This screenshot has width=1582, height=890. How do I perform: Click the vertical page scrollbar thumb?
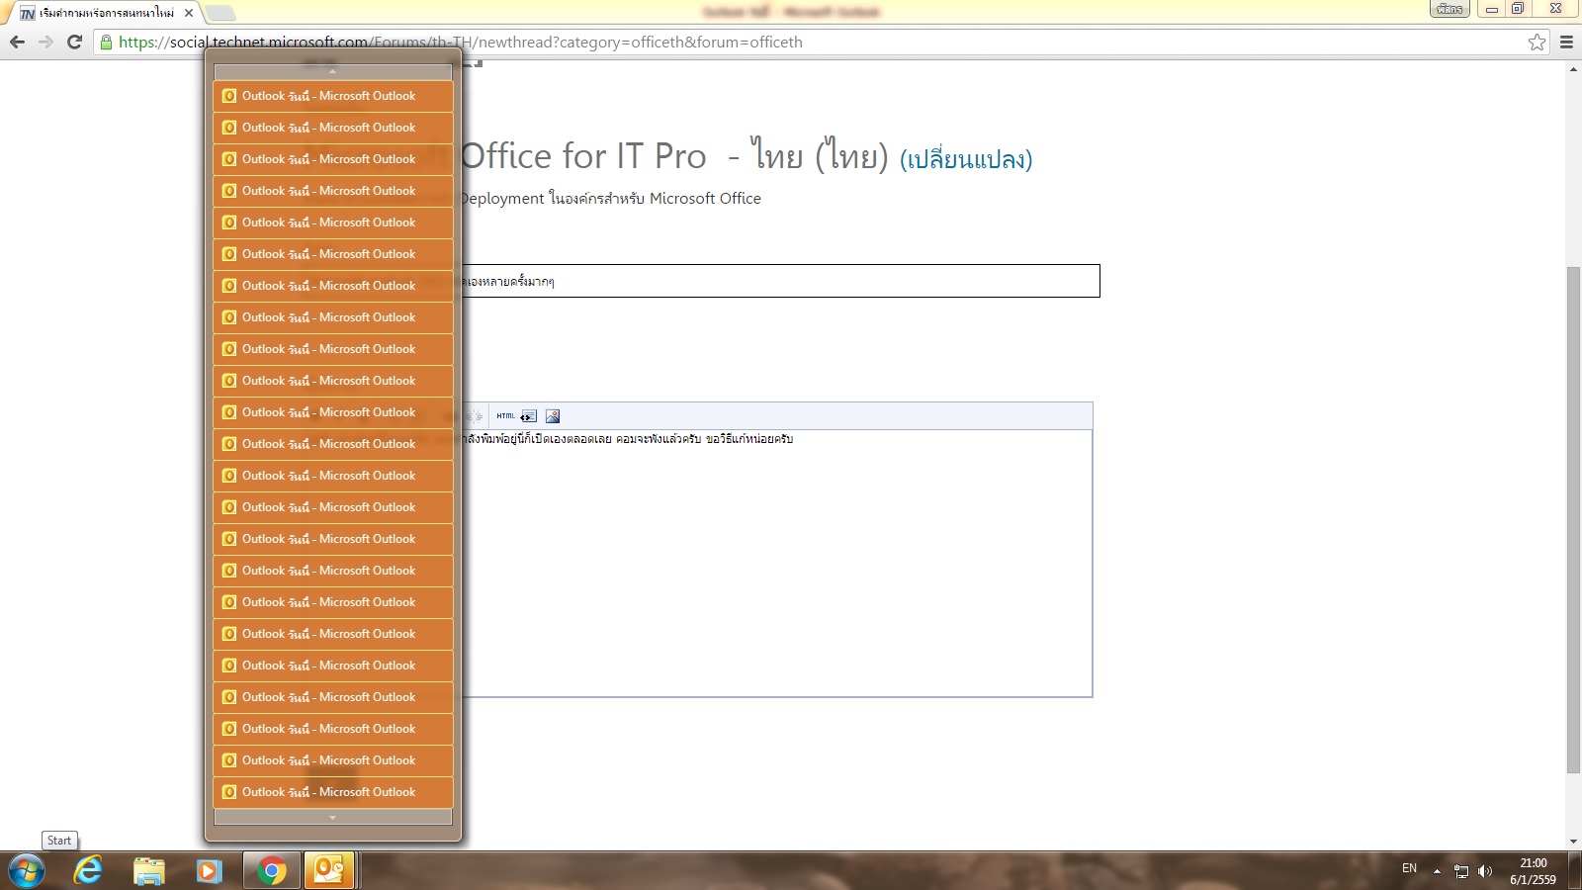[x=1573, y=520]
